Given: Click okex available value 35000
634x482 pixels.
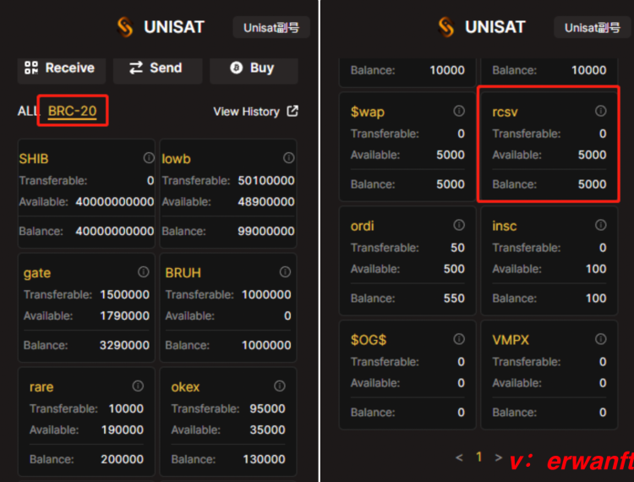Looking at the screenshot, I should pos(267,430).
